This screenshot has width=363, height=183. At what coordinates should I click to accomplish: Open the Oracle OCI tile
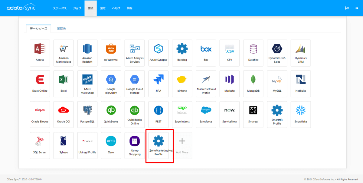coord(64,115)
